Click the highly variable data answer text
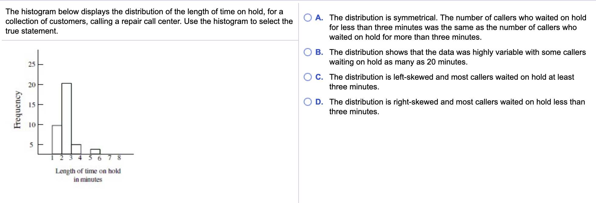The height and width of the screenshot is (203, 596). pos(457,57)
